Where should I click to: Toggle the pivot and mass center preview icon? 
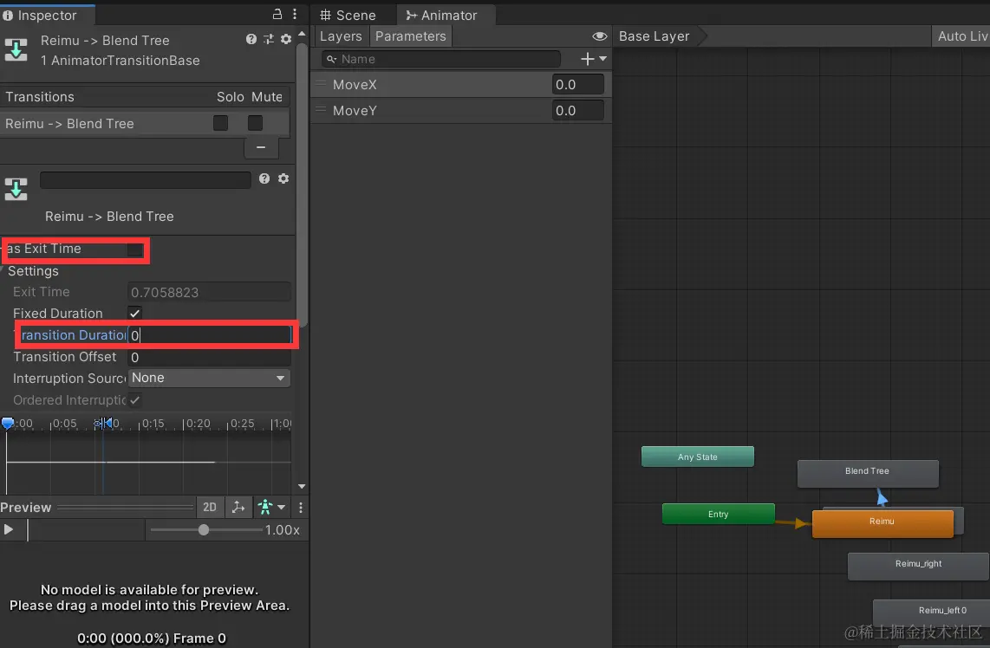[238, 508]
